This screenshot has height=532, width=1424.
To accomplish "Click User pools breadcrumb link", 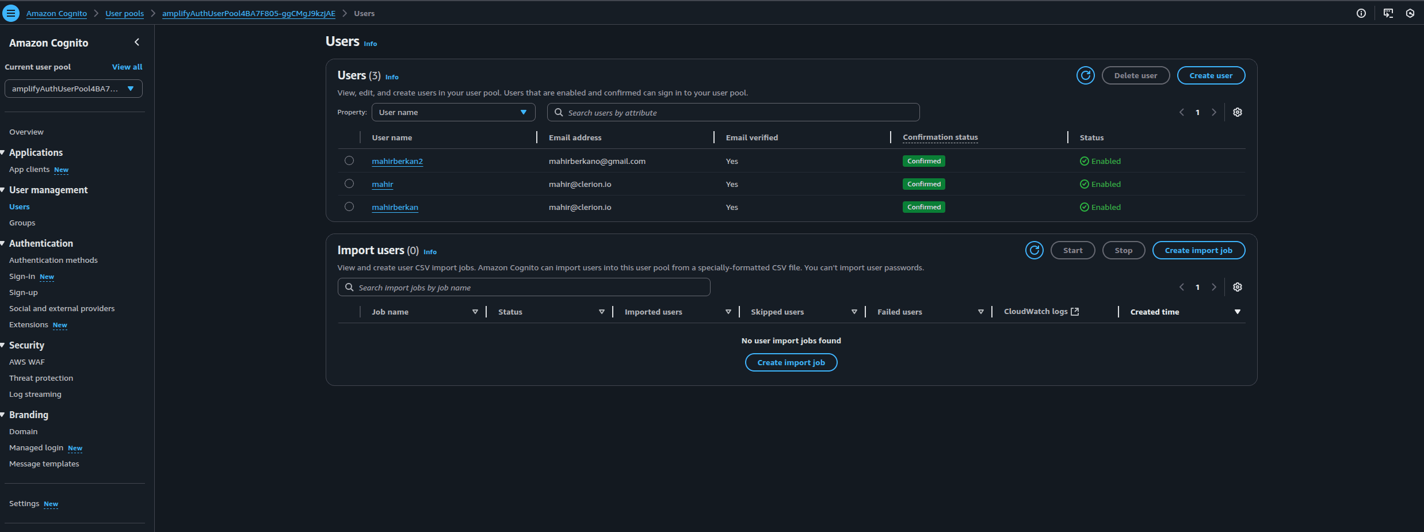I will coord(125,13).
